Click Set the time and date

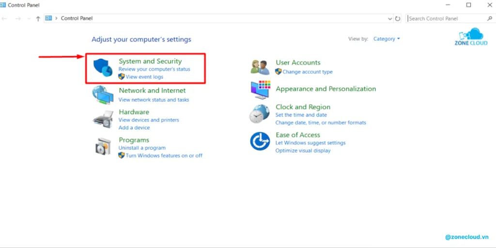click(301, 115)
